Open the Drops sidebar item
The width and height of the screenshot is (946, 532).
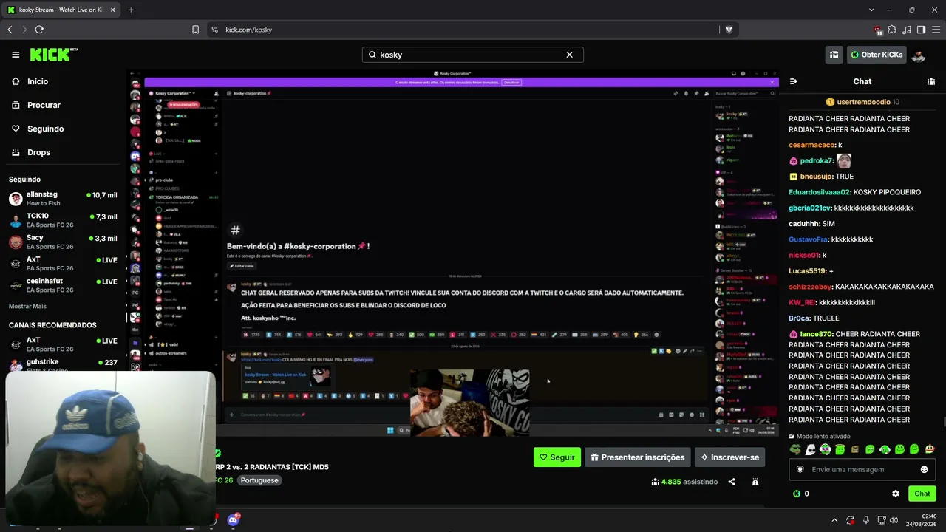coord(63,152)
